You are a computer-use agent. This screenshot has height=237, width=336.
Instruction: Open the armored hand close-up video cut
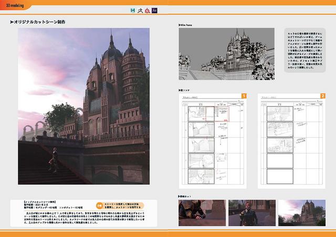(202, 213)
